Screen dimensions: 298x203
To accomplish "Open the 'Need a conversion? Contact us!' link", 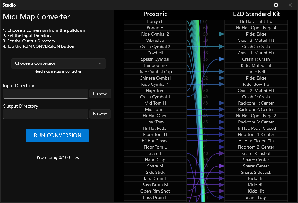I will coord(58,71).
